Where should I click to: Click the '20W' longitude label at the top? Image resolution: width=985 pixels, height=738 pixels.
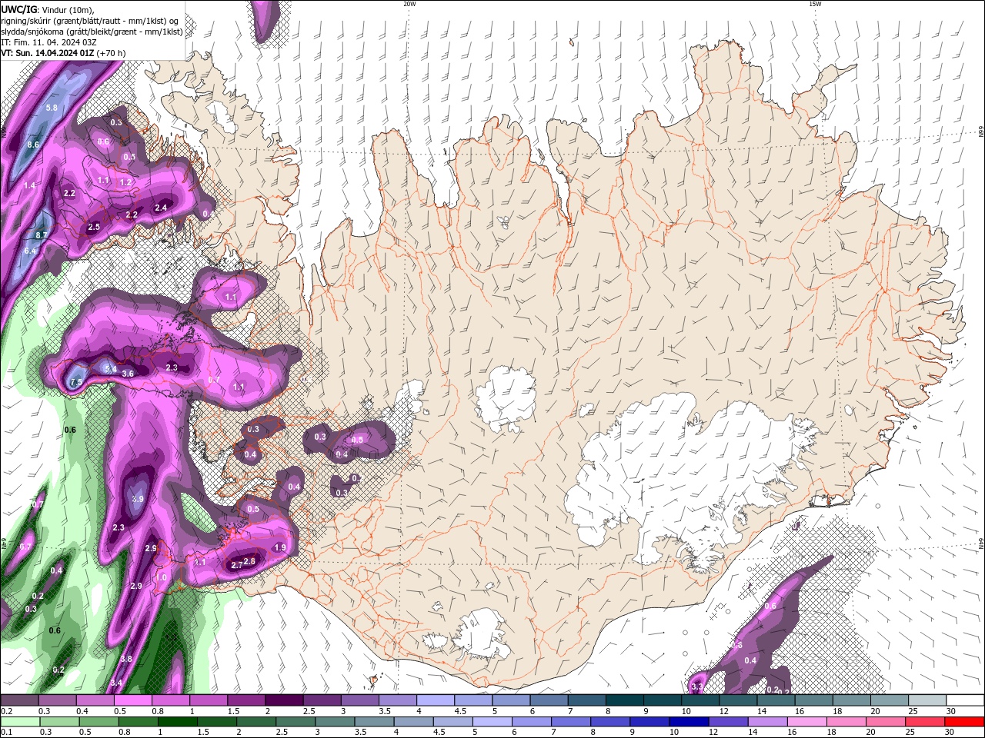pos(409,4)
